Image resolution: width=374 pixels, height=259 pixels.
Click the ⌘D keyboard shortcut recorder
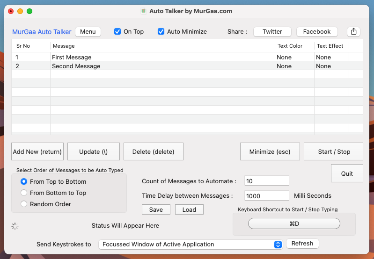click(x=294, y=223)
